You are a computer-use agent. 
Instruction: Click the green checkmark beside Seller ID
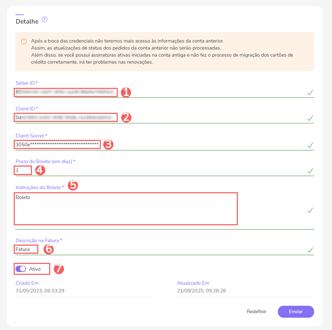click(310, 92)
